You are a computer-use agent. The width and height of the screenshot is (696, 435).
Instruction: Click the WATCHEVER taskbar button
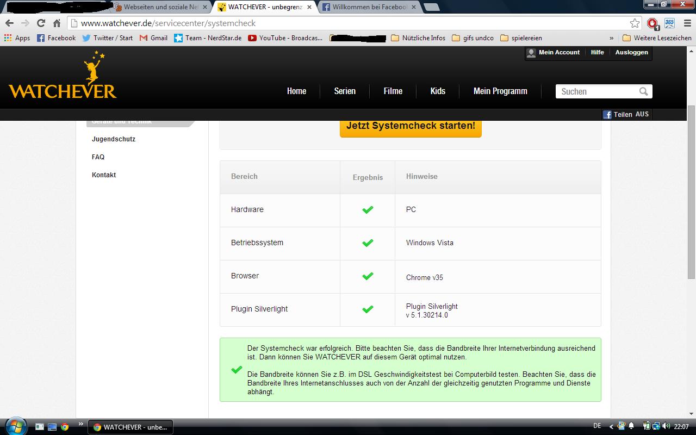(x=130, y=427)
